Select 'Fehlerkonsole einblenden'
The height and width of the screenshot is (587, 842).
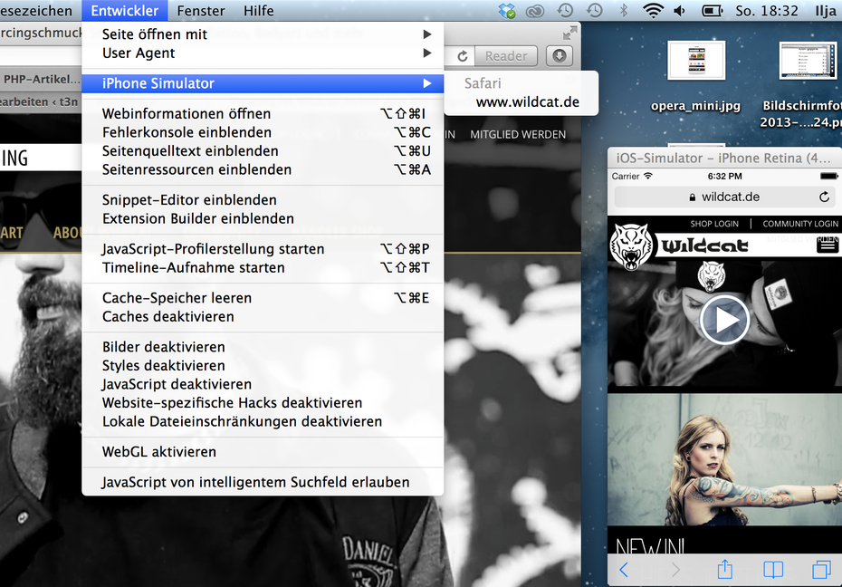[x=263, y=132]
